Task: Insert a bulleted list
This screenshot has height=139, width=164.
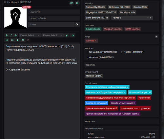Action: (7, 40)
